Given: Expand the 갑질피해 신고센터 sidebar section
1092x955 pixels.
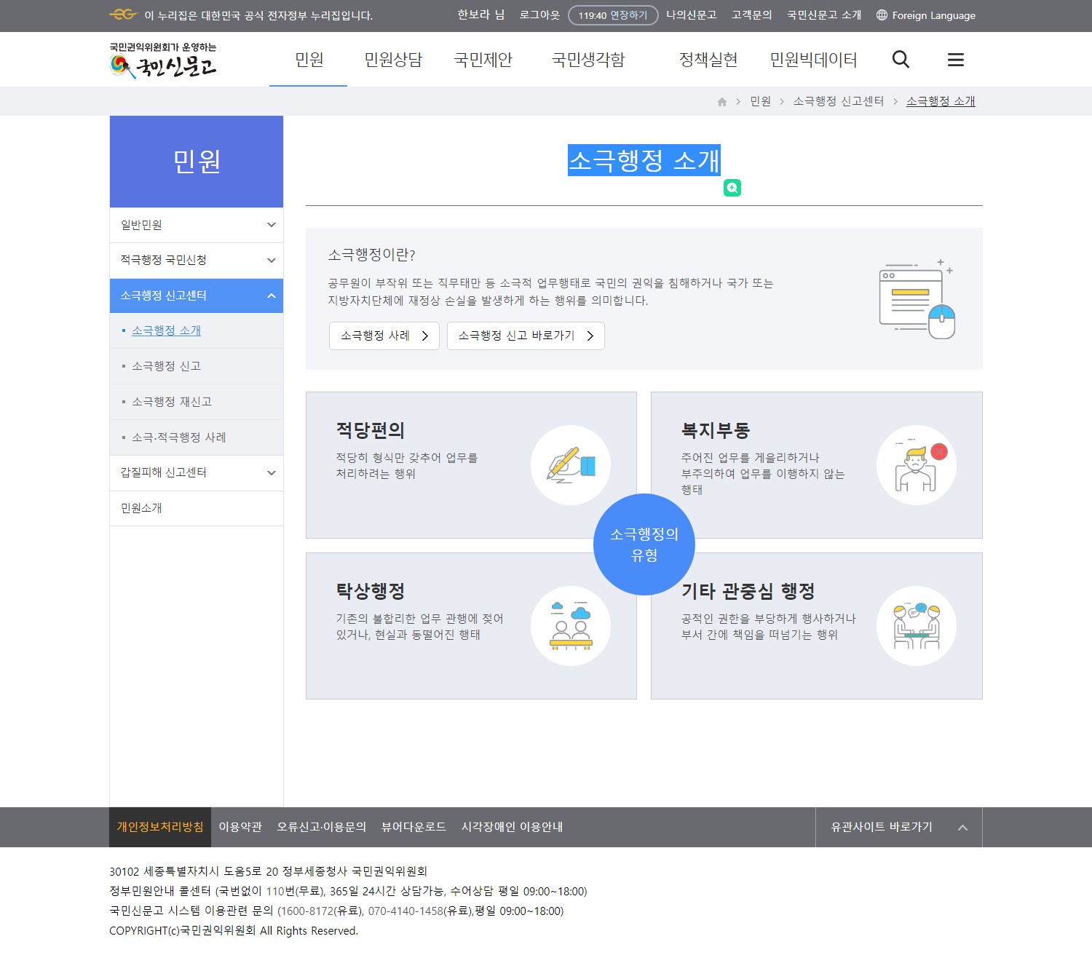Looking at the screenshot, I should [197, 473].
